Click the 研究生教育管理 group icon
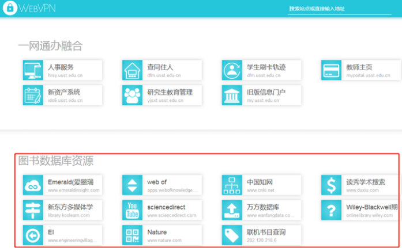This screenshot has height=248, width=402. (x=132, y=96)
